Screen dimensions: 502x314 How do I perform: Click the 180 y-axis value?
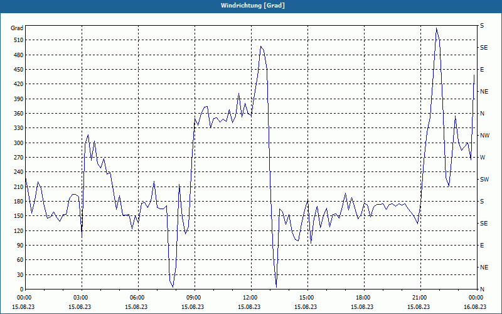[x=19, y=202]
